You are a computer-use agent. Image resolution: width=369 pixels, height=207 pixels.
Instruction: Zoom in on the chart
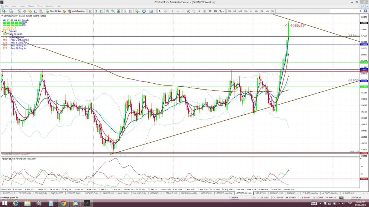pyautogui.click(x=107, y=11)
